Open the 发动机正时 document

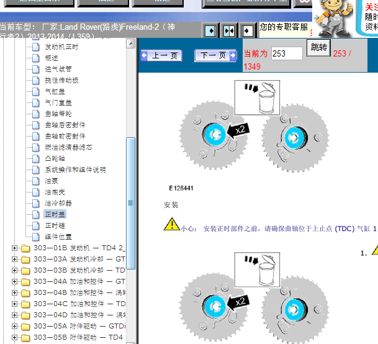(61, 47)
